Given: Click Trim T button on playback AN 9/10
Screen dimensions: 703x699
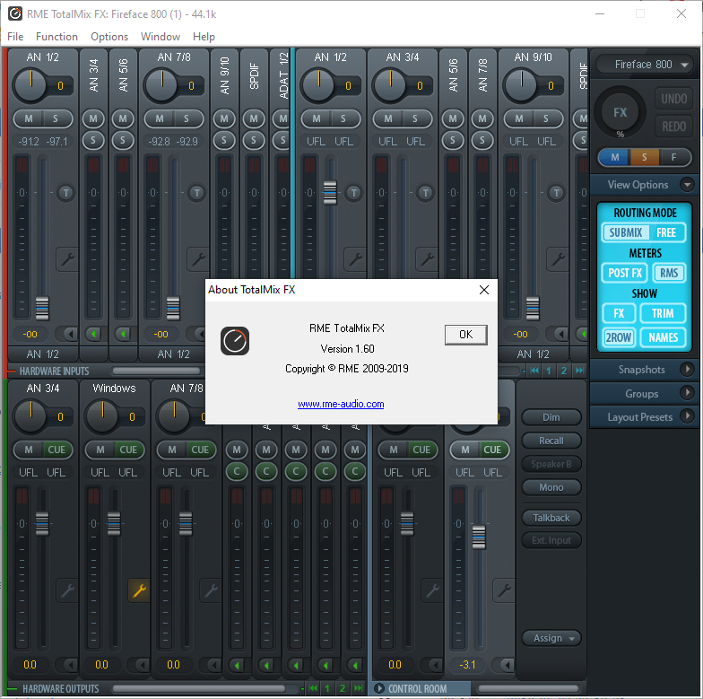Looking at the screenshot, I should pyautogui.click(x=556, y=193).
